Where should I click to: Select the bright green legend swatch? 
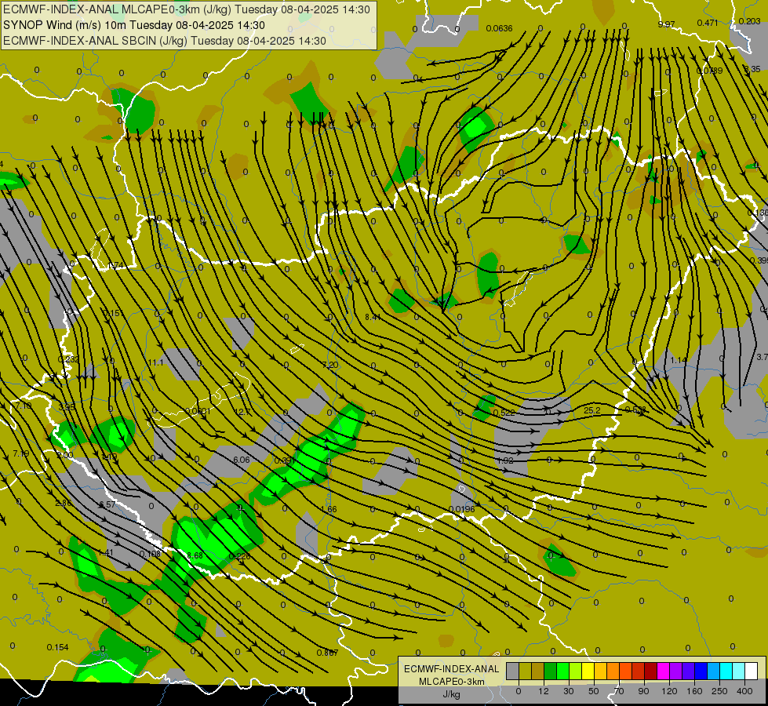[x=562, y=671]
